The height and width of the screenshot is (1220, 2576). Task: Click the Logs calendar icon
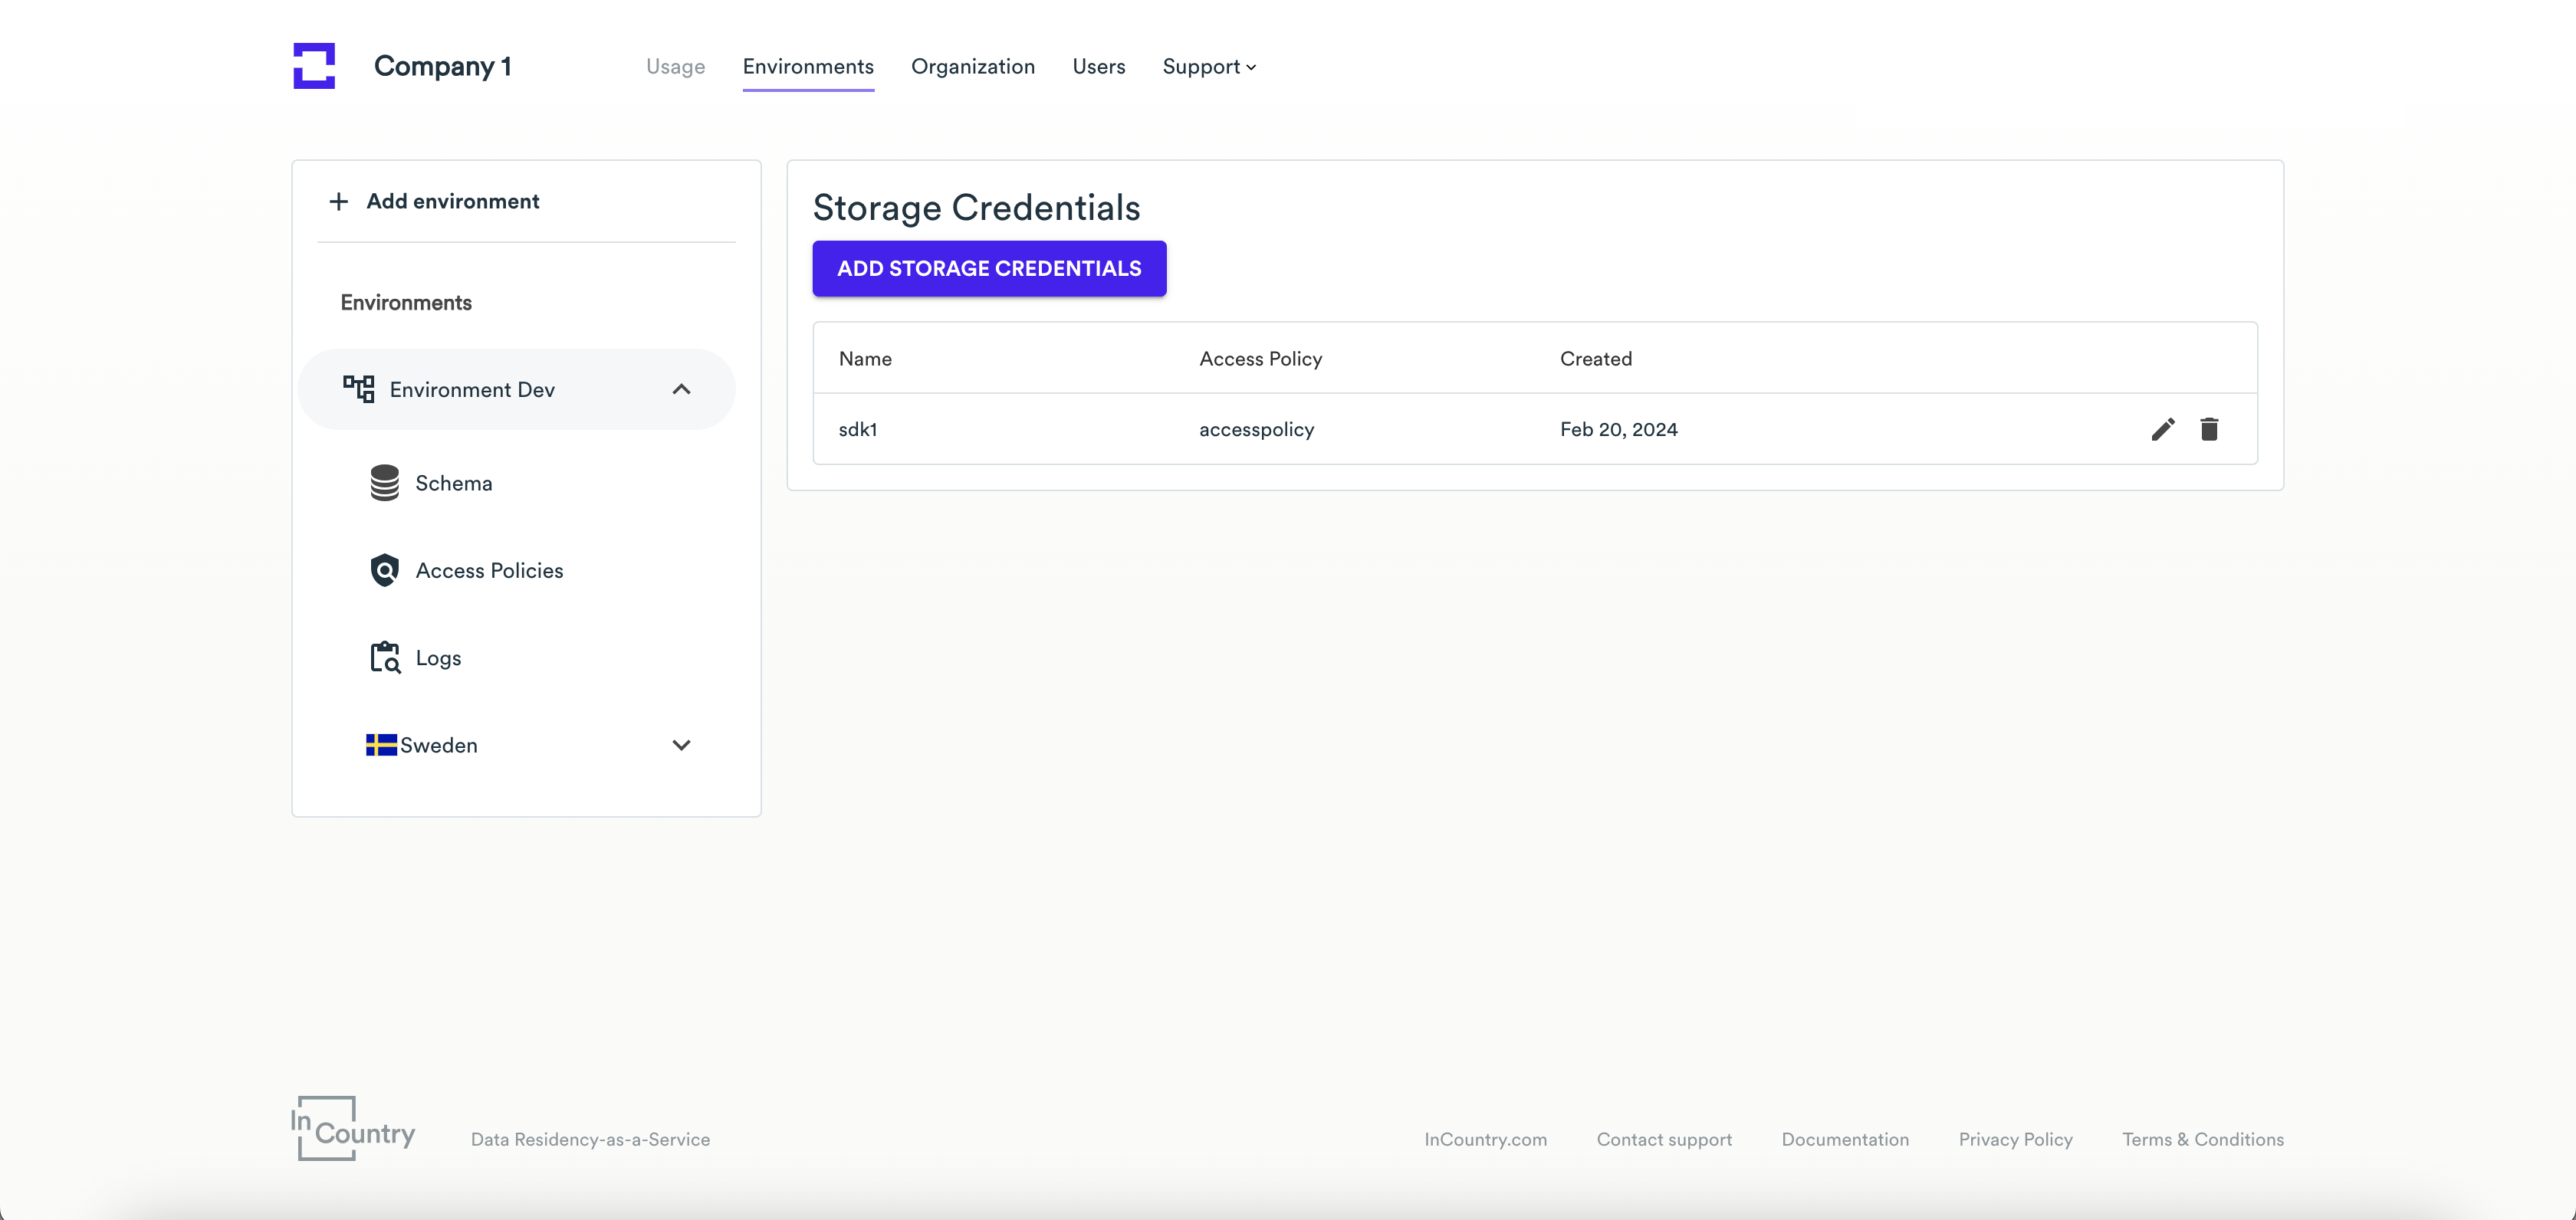(384, 657)
